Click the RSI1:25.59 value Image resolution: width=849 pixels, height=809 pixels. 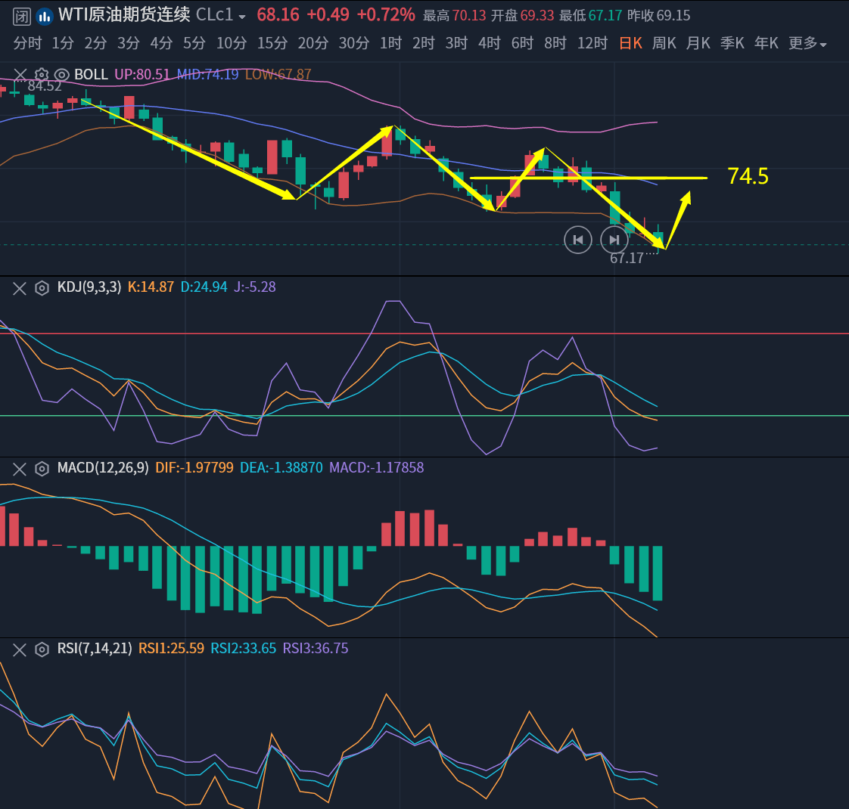[x=171, y=648]
